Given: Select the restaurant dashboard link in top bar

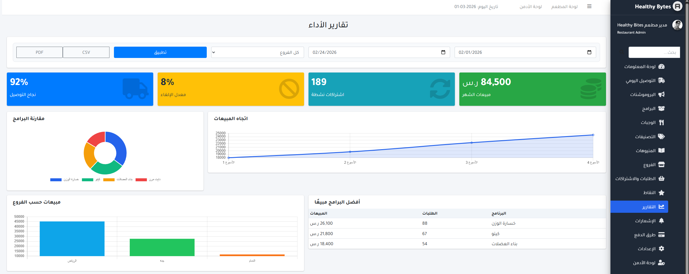Looking at the screenshot, I should (x=564, y=7).
